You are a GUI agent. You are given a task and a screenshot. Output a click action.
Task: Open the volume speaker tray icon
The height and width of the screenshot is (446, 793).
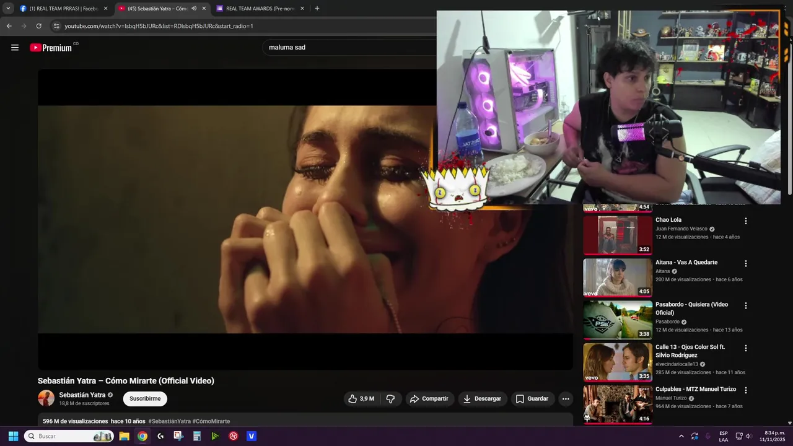[748, 436]
